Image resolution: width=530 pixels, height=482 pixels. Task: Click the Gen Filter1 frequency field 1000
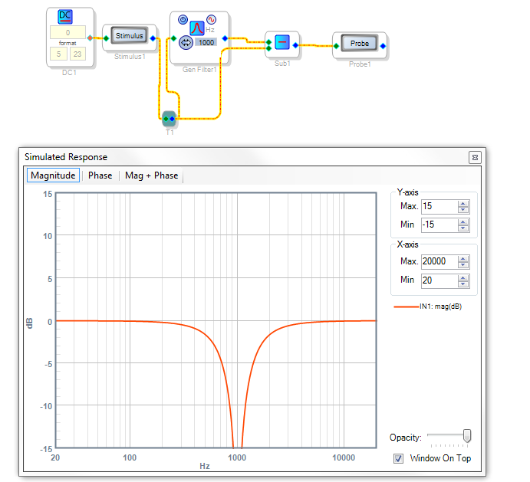(x=206, y=43)
